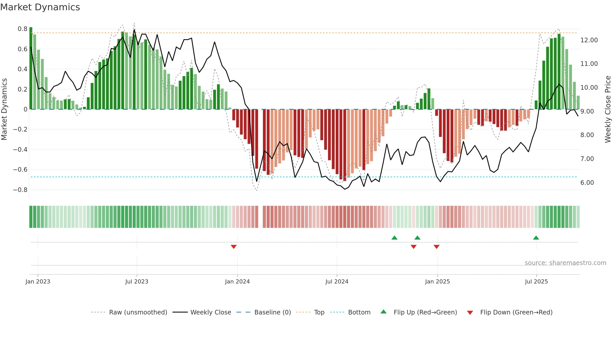The height and width of the screenshot is (346, 615).
Task: Click the red flip-down marker near Jan 2024
Action: pyautogui.click(x=234, y=247)
